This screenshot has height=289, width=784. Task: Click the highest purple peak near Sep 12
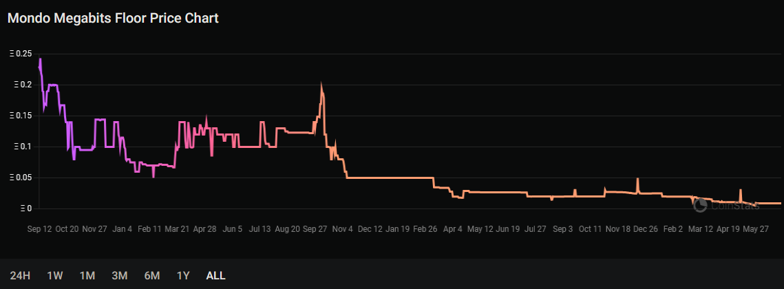pos(40,59)
